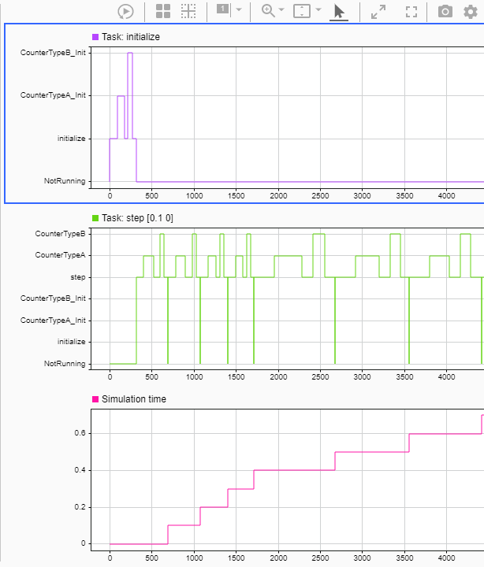The width and height of the screenshot is (484, 567).
Task: Take a snapshot with camera icon
Action: [445, 12]
